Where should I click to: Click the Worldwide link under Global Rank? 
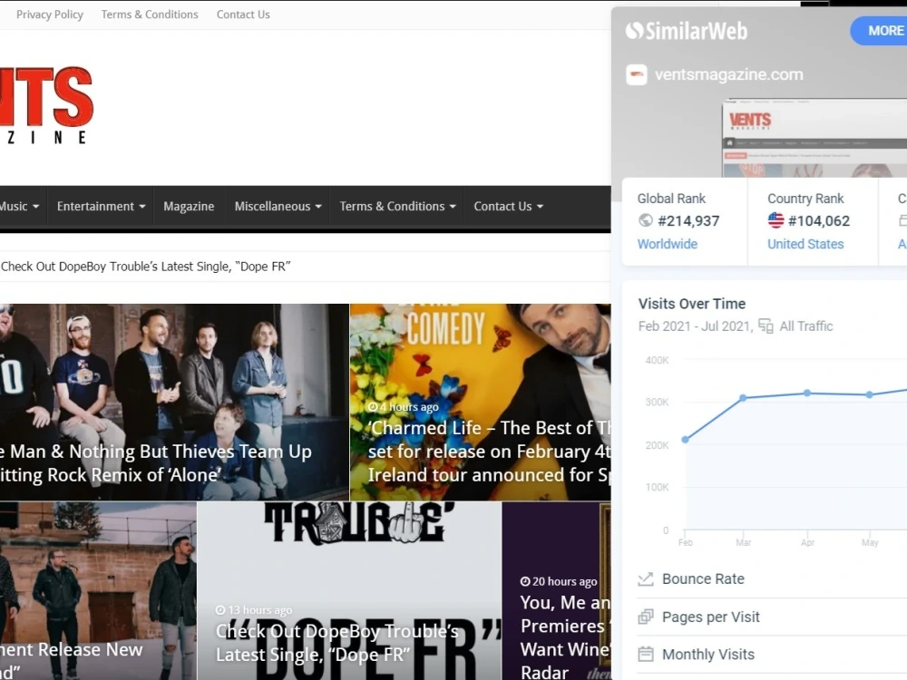click(667, 244)
